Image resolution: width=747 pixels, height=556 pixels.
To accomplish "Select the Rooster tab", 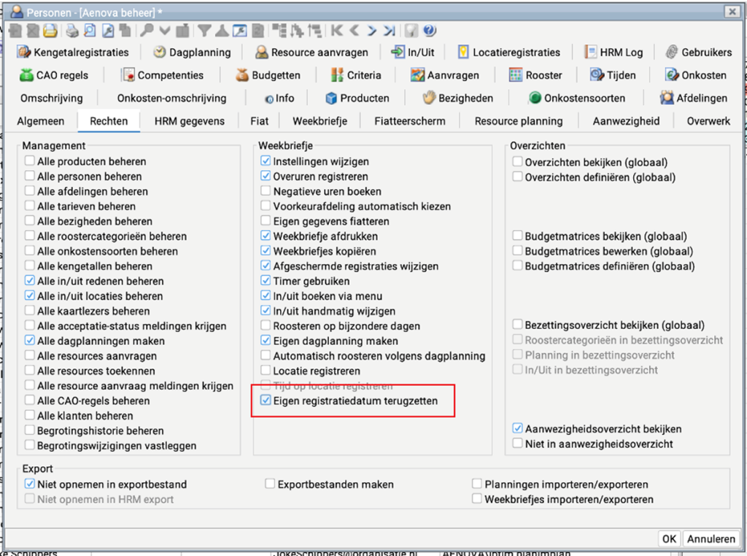I will [x=535, y=75].
